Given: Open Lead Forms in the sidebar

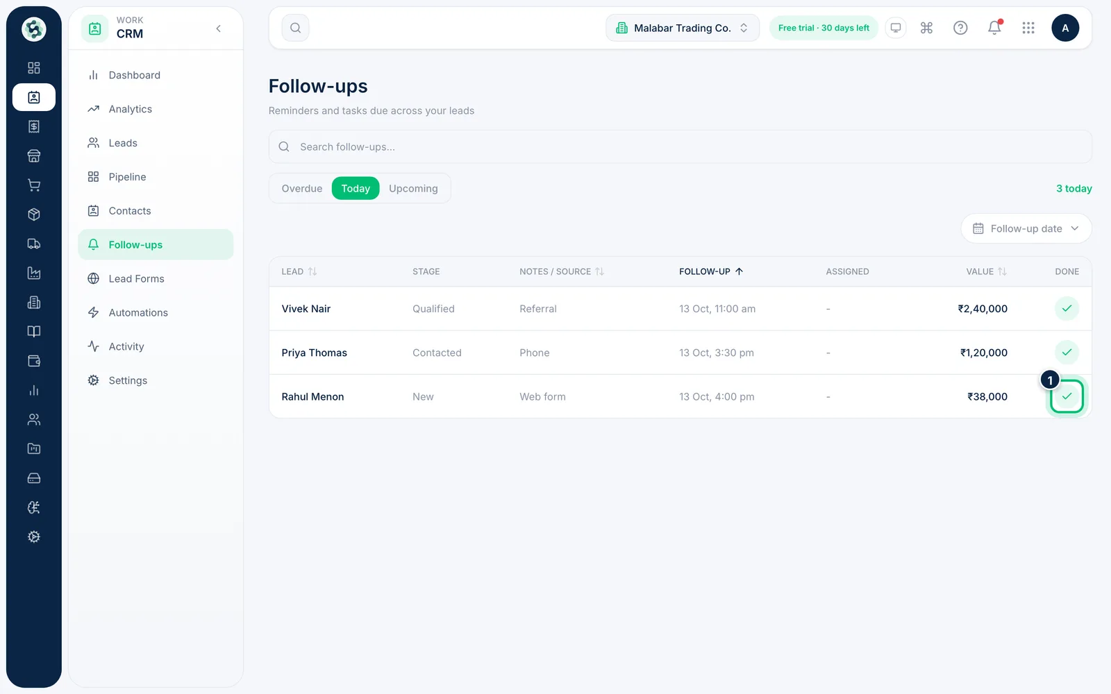Looking at the screenshot, I should [156, 279].
